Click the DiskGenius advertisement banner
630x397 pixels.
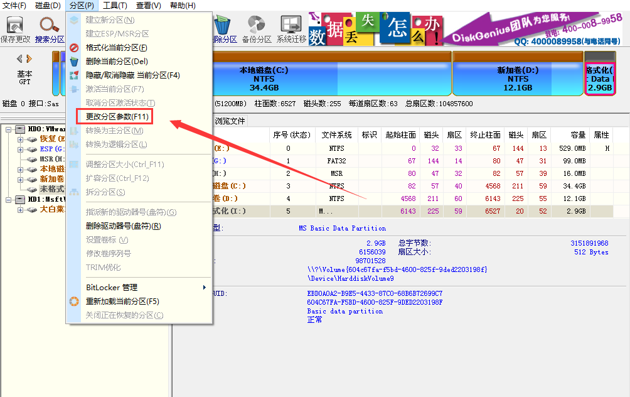(465, 28)
